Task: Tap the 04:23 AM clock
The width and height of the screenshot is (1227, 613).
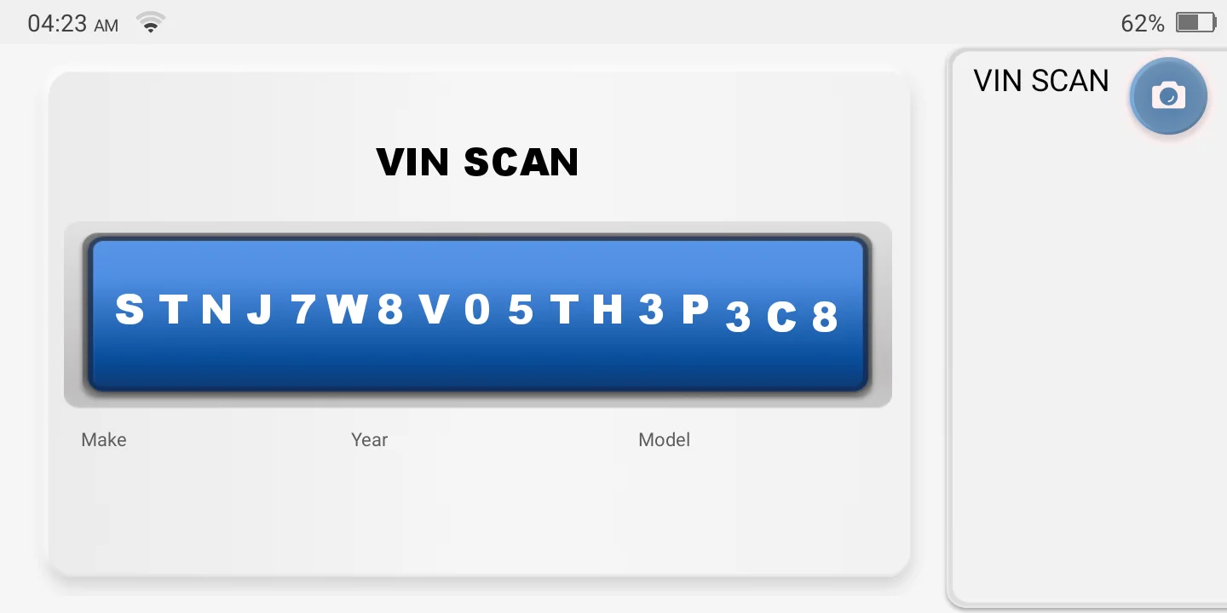Action: coord(72,24)
